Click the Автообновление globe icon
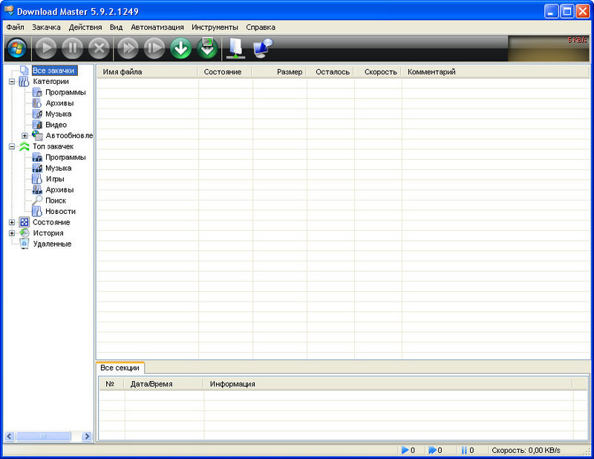The image size is (594, 459). [37, 135]
